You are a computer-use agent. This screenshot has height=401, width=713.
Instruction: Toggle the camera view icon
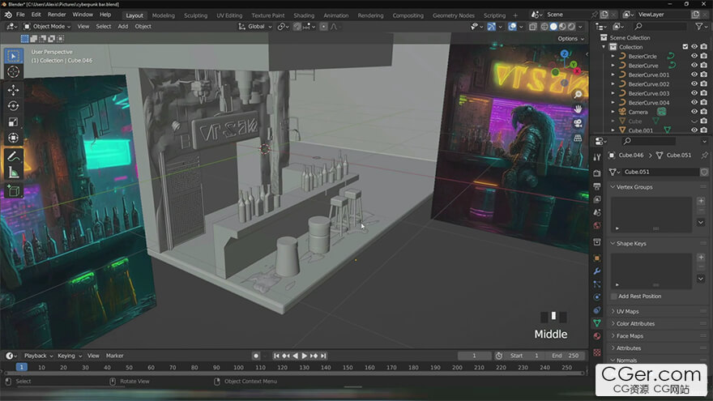(578, 123)
